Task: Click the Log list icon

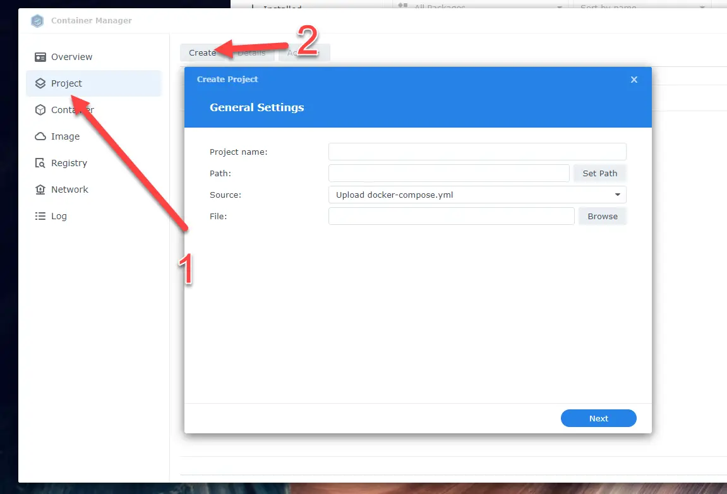Action: point(40,216)
